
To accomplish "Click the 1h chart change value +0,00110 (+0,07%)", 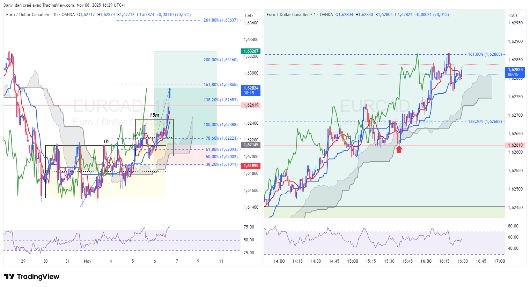I will [174, 15].
